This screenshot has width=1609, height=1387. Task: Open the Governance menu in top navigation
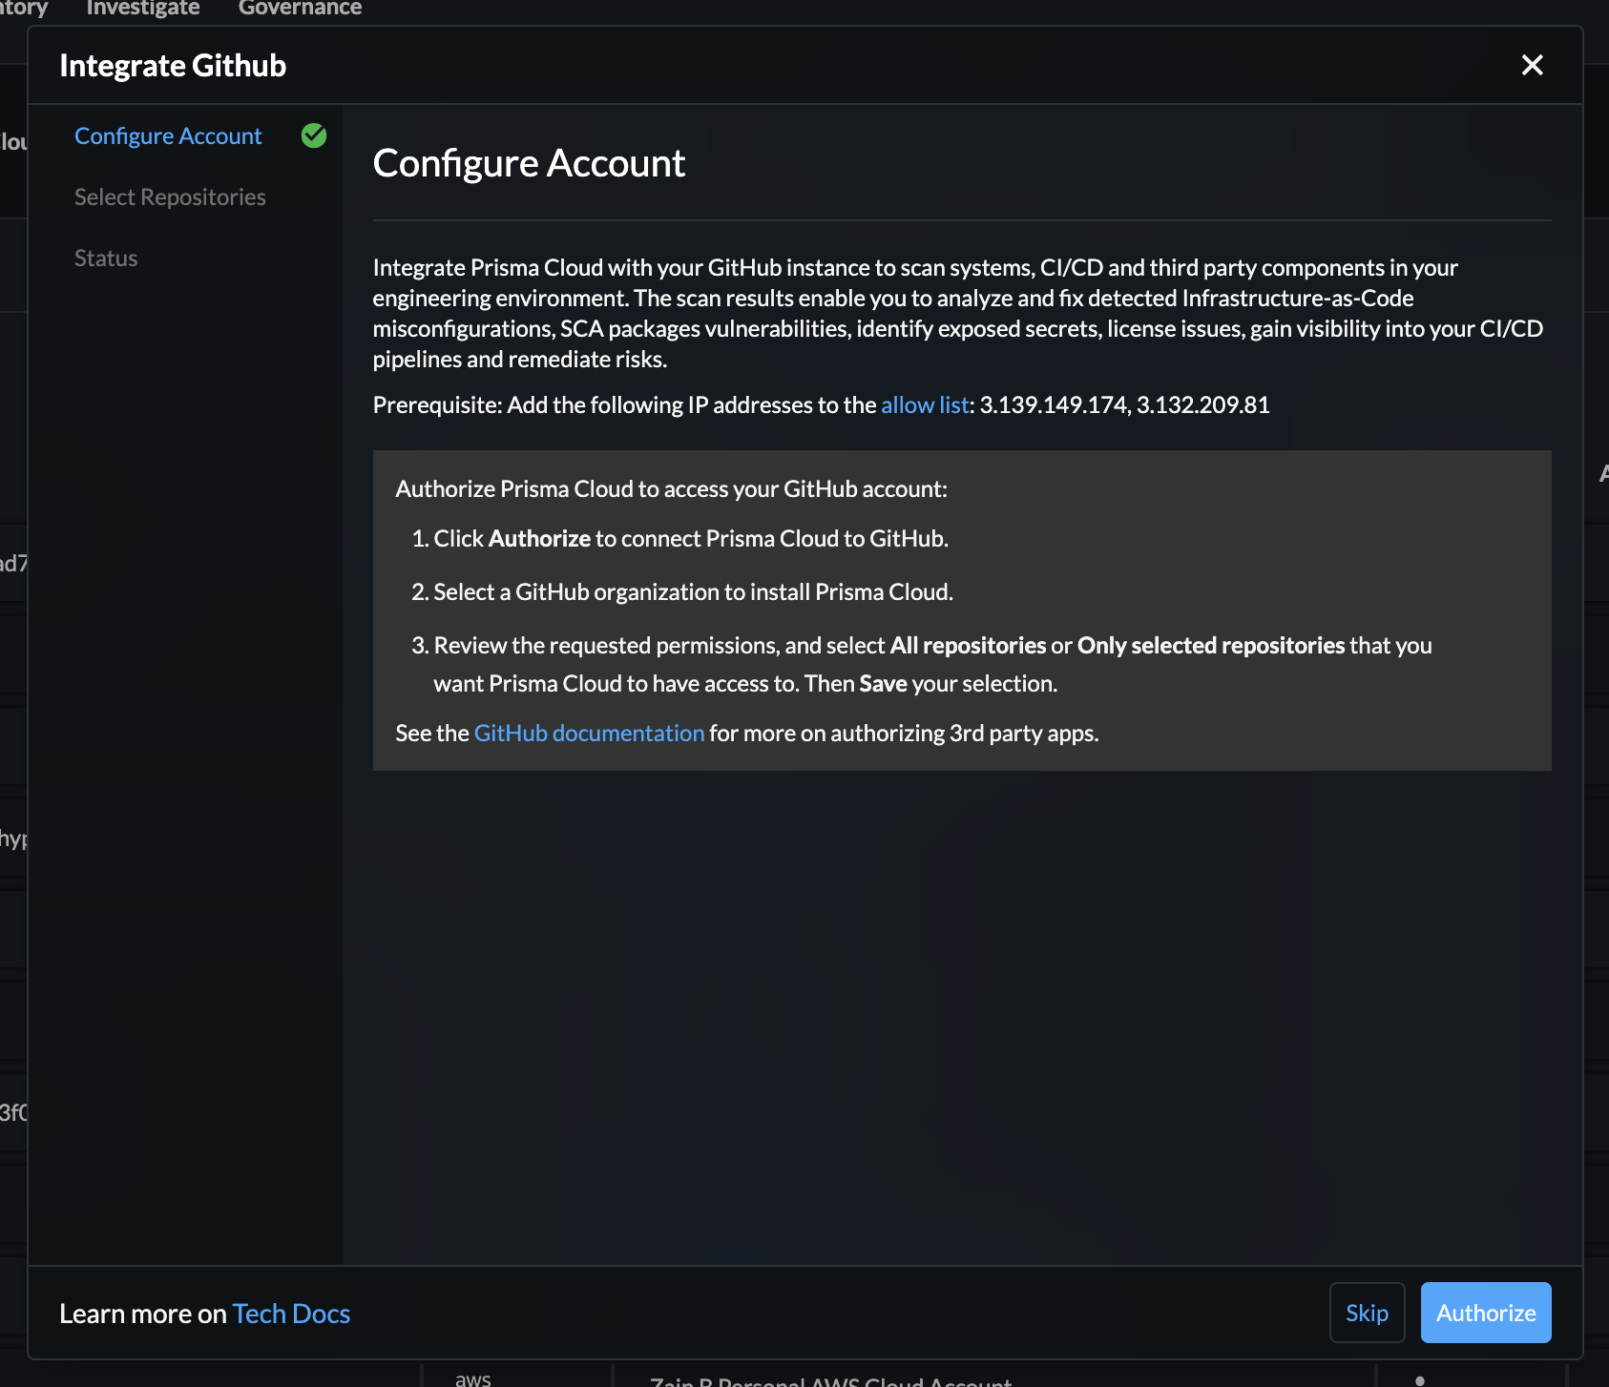tap(300, 9)
